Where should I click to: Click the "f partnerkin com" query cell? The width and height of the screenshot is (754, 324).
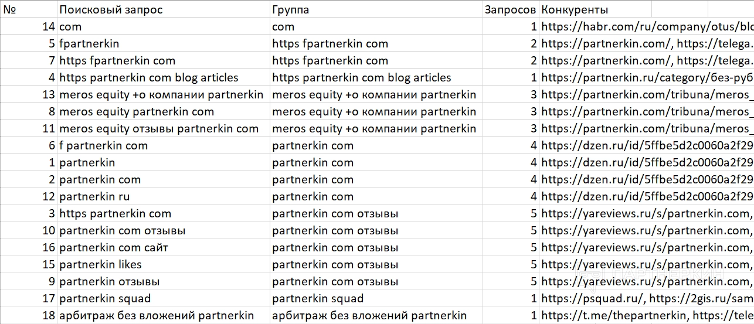pos(104,145)
